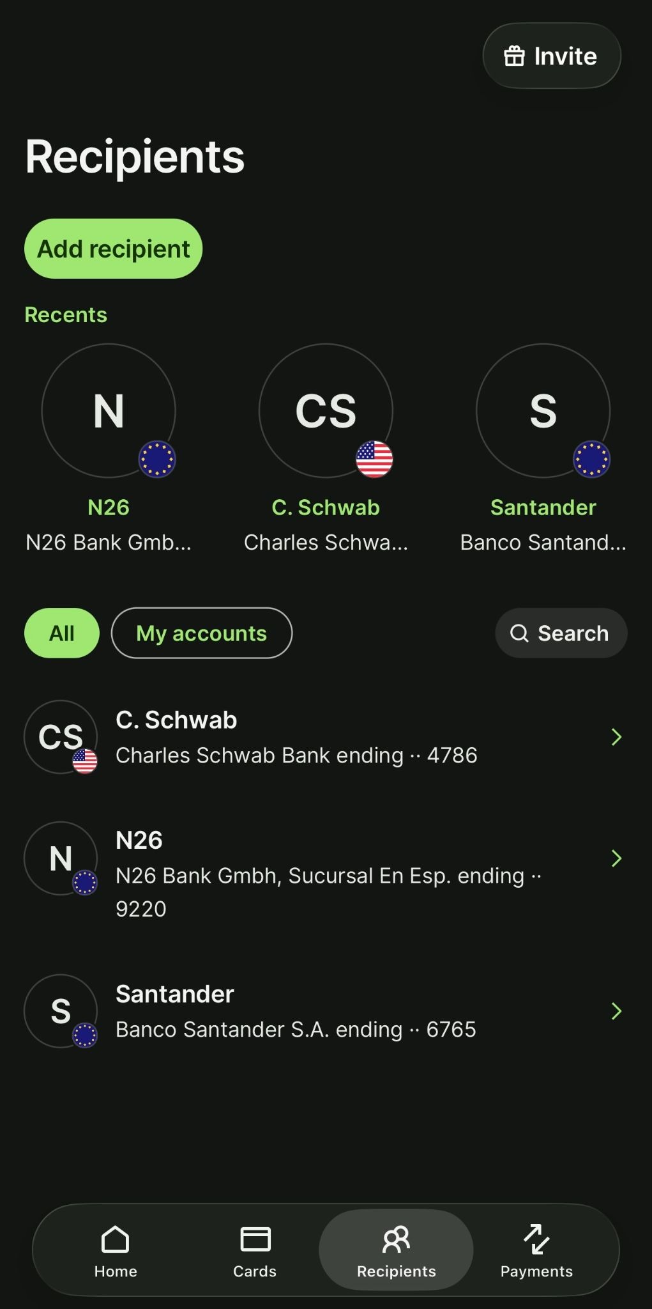Screen dimensions: 652x1309
Task: Select Santander avatar in Recents
Action: coord(543,411)
